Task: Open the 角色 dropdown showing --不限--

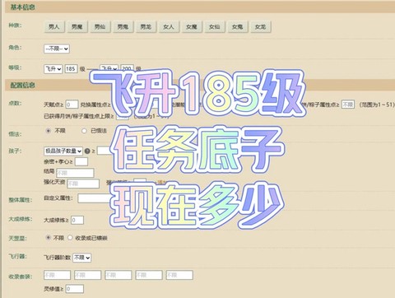Action: (x=57, y=49)
